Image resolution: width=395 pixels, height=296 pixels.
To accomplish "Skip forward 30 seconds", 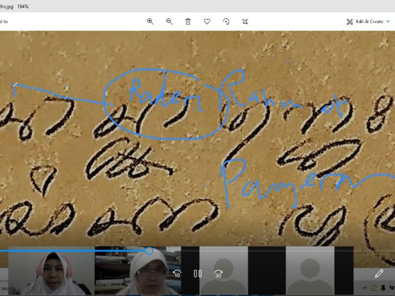I will [218, 273].
